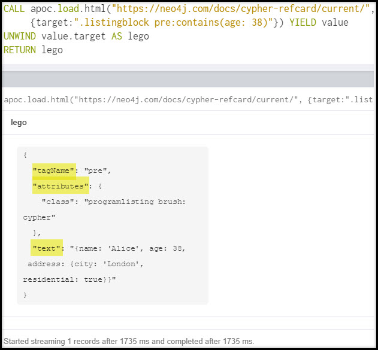Click the lego column header
378x350 pixels.
click(19, 122)
